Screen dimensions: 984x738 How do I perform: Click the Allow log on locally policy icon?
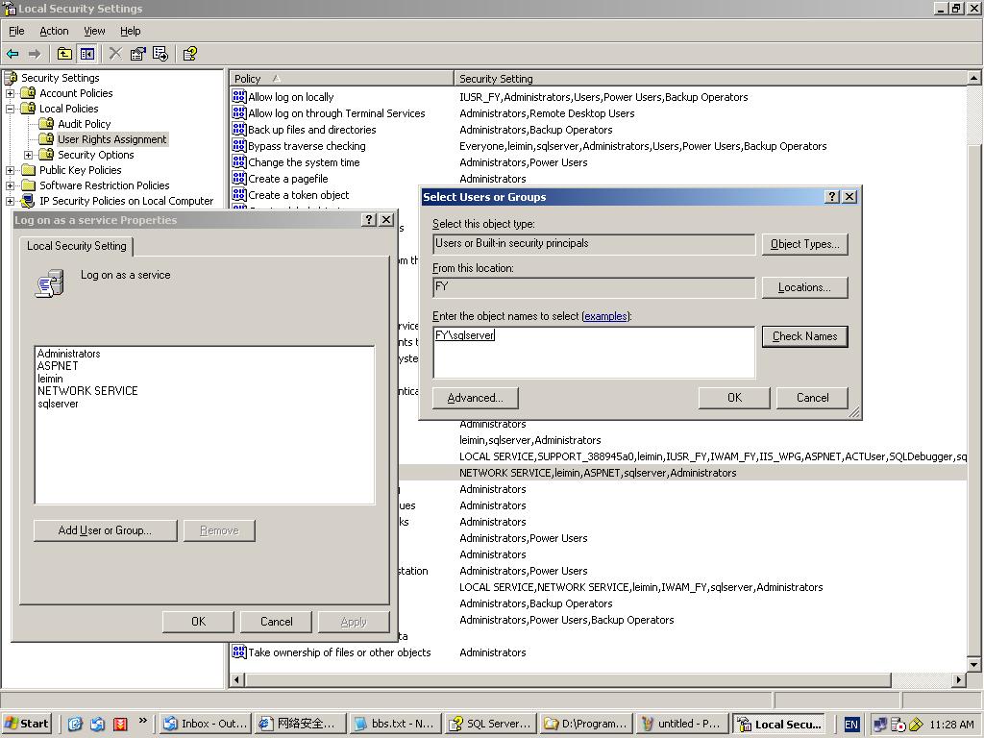tap(239, 97)
